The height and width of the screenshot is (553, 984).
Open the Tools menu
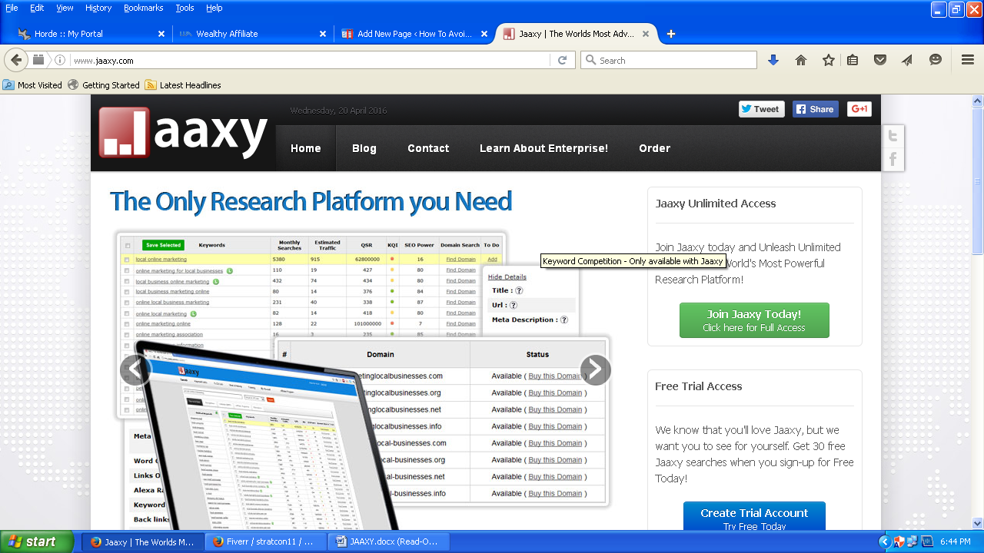pyautogui.click(x=184, y=8)
